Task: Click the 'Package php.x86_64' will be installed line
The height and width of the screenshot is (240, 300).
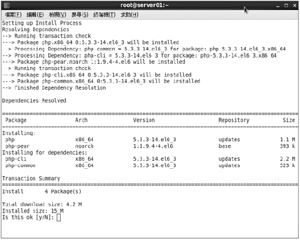Action: [x=91, y=43]
